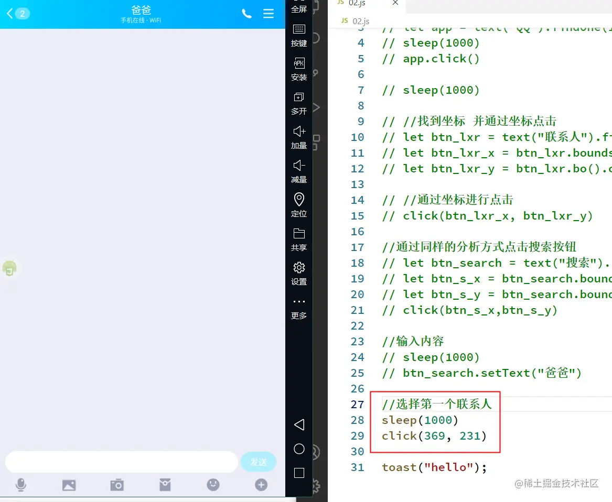Click the status text 手机在线 - WiFi

141,20
